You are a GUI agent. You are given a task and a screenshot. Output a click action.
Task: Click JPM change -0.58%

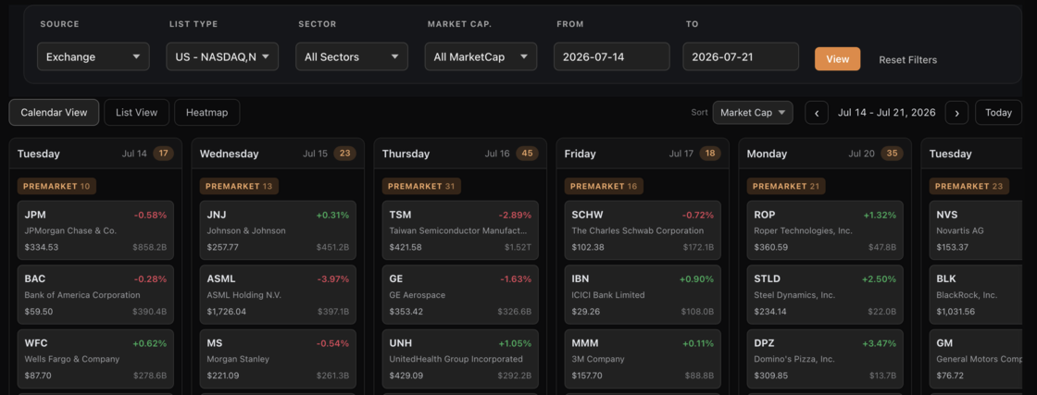[x=150, y=216]
